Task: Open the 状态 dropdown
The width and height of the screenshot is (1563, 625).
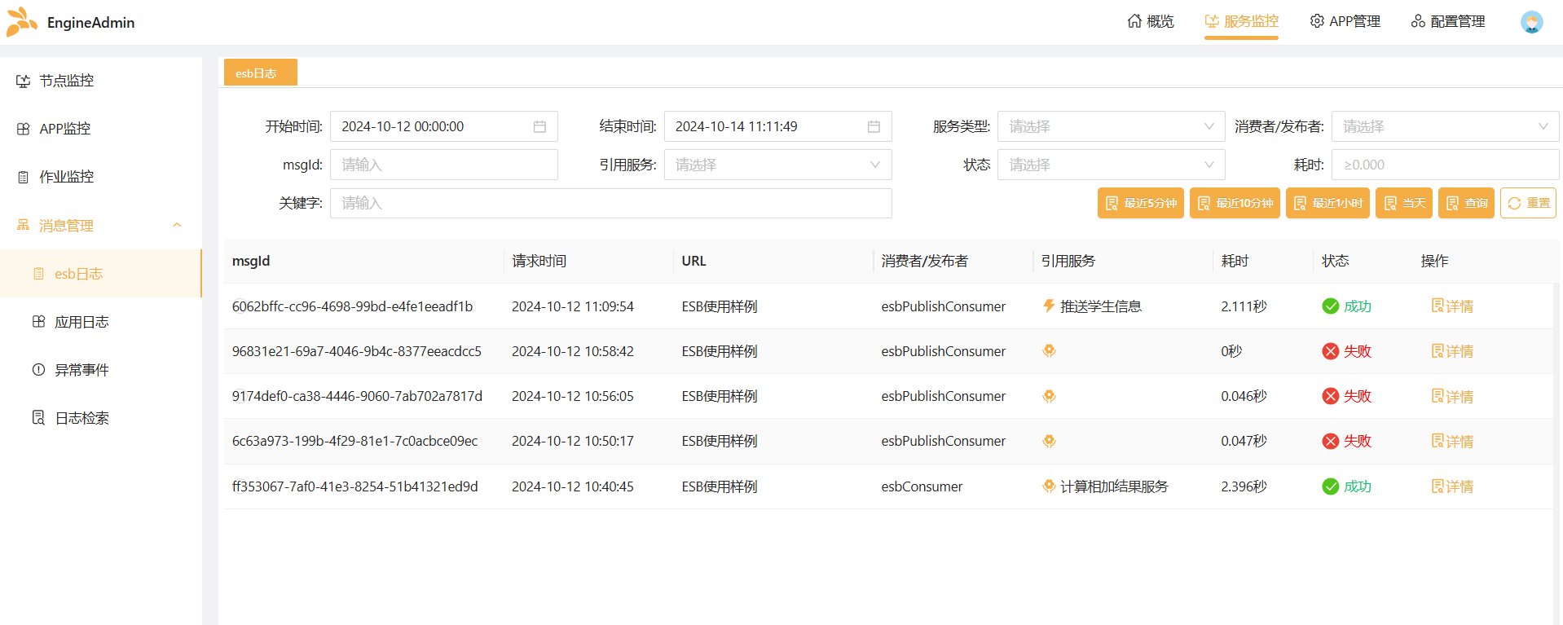Action: click(x=1111, y=165)
